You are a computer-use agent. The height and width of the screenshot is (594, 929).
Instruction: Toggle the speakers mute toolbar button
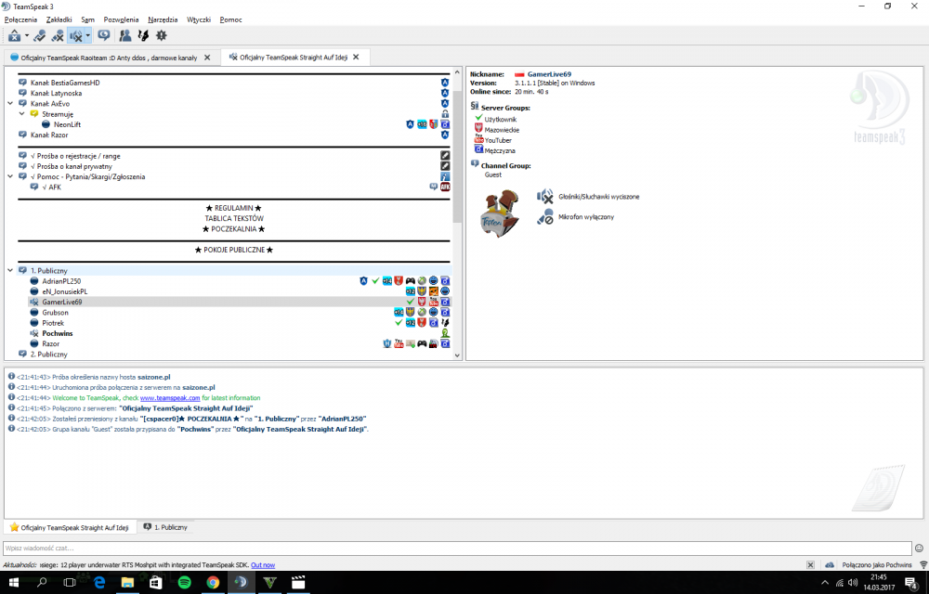(75, 36)
